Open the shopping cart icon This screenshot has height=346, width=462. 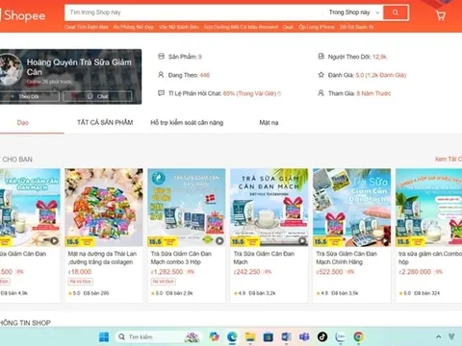(441, 15)
